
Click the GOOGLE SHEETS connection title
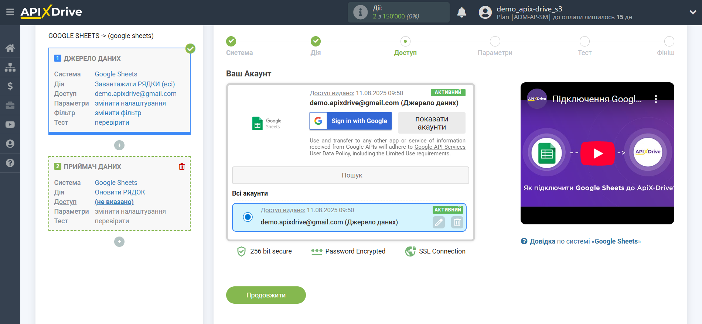click(101, 36)
